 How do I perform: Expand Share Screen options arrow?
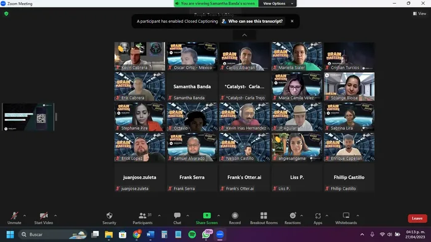coord(219,216)
